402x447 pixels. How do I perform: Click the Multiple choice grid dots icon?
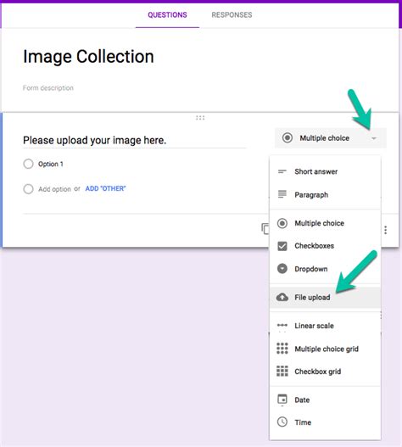[x=282, y=349]
